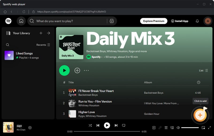Skip to next track

point(116,125)
